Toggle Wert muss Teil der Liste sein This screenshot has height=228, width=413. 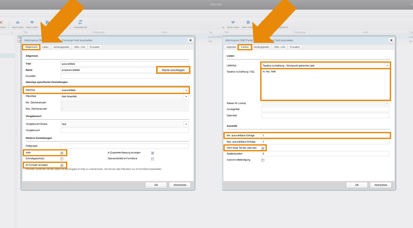[263, 148]
